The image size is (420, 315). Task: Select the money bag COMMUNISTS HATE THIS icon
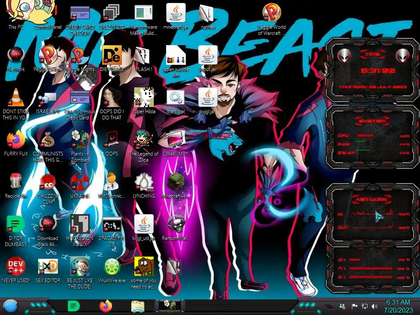coord(48,147)
